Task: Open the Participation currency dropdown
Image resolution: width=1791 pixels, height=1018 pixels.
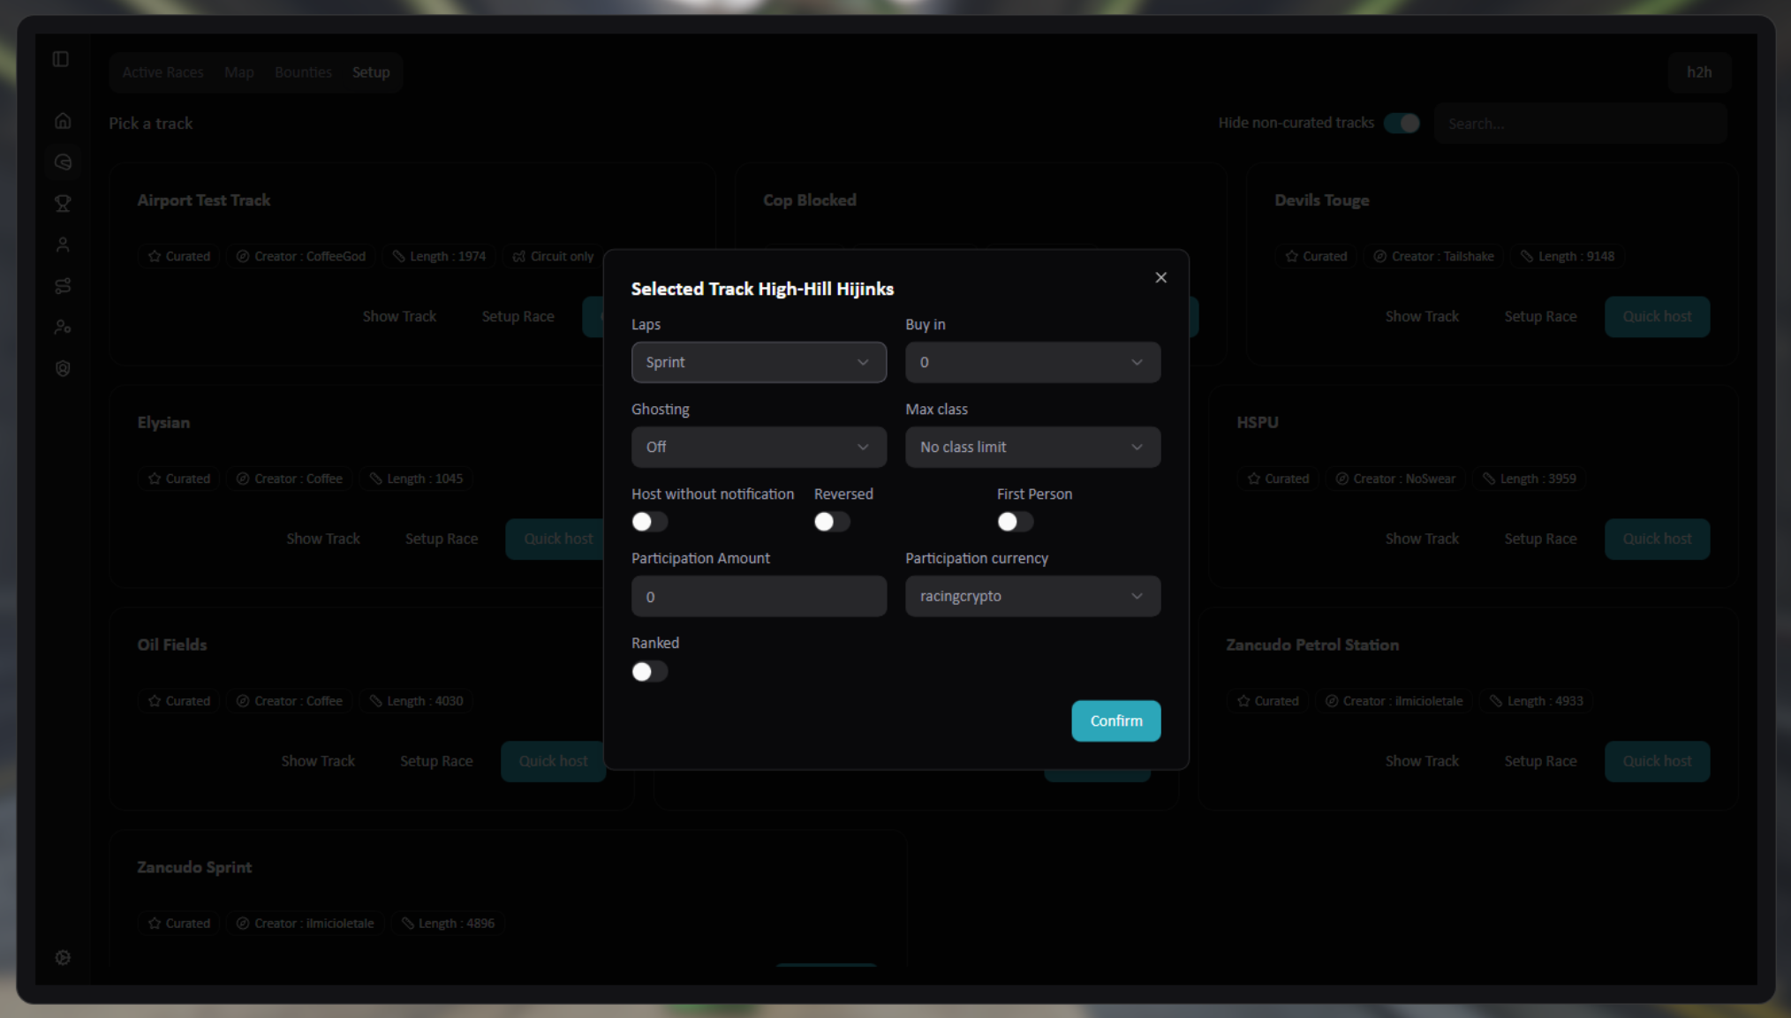Action: tap(1032, 597)
